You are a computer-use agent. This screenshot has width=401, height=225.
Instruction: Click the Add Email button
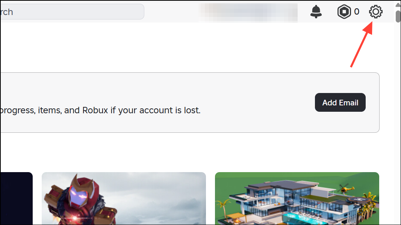pos(340,102)
